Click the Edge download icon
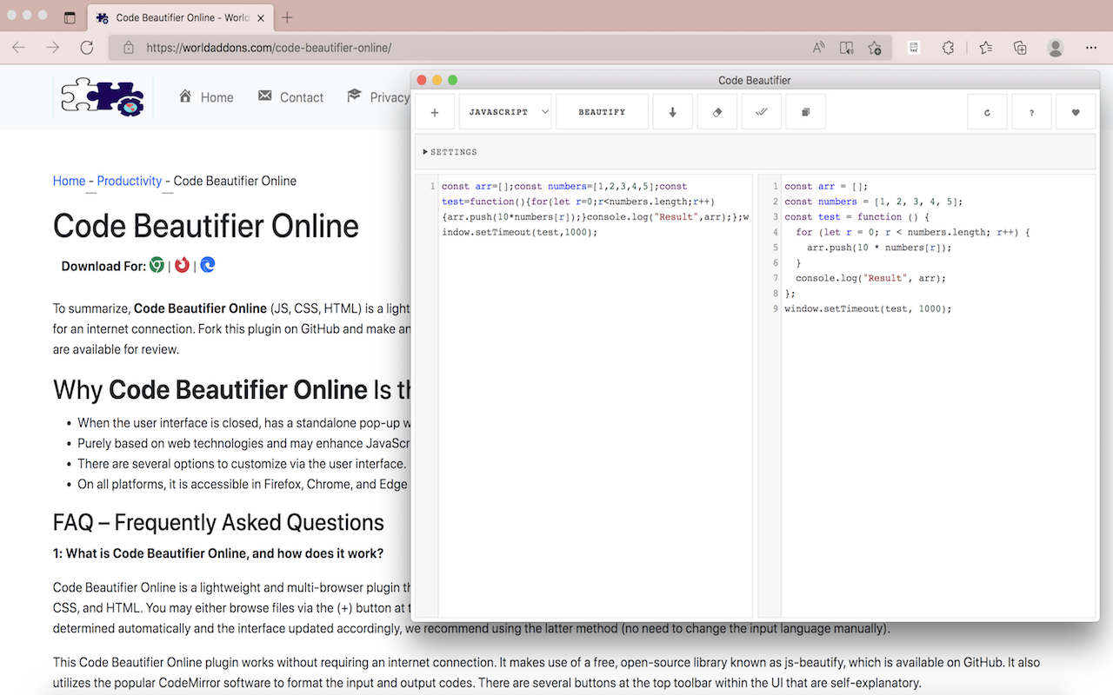Image resolution: width=1113 pixels, height=695 pixels. tap(208, 265)
